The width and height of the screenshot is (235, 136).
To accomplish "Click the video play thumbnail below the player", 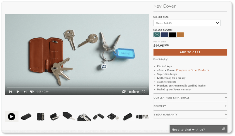I will 11,117.
